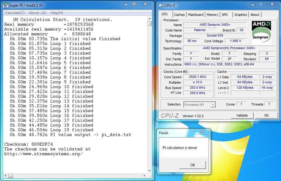Click the Super PI vertical scrollbar thumb
Viewport: 281px width, 181px height.
click(x=150, y=23)
